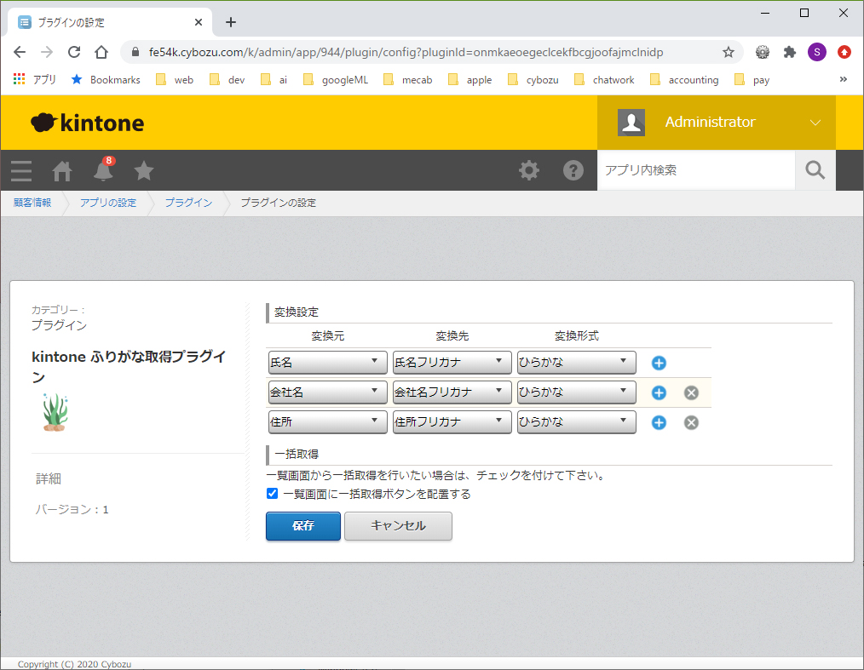Click the 保存 save button
Screen dimensions: 864x670
[303, 526]
